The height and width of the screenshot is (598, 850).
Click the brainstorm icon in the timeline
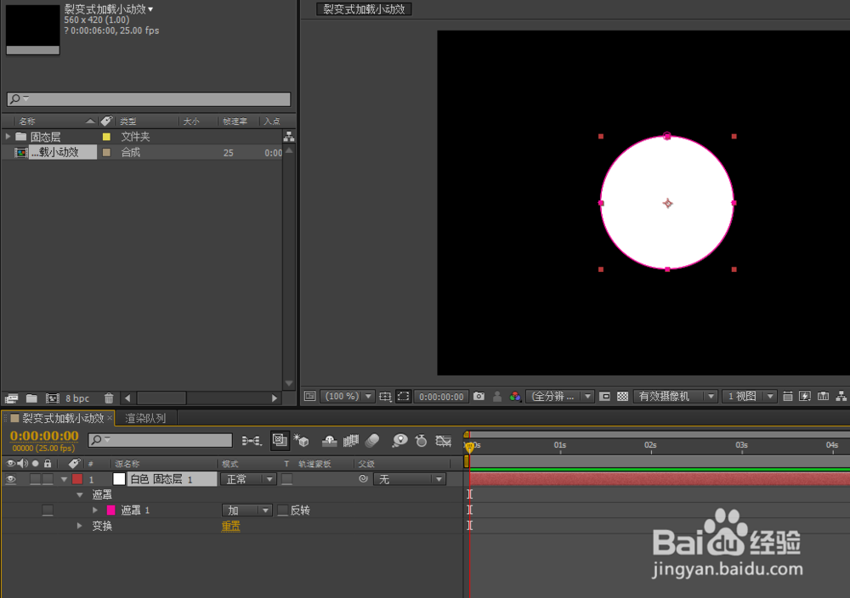[399, 441]
